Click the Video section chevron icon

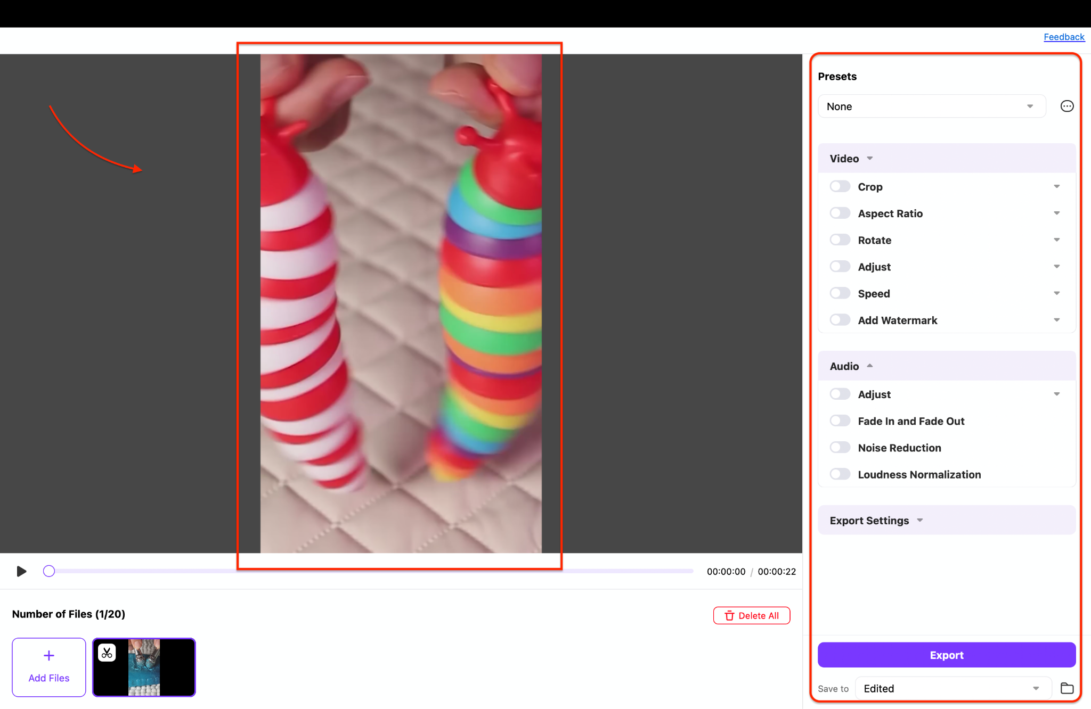coord(870,158)
